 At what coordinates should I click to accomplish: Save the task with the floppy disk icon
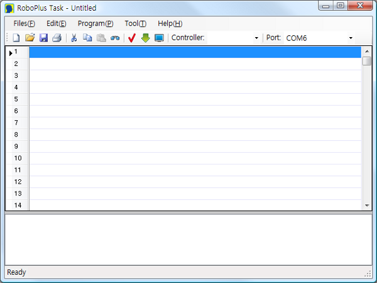point(43,38)
